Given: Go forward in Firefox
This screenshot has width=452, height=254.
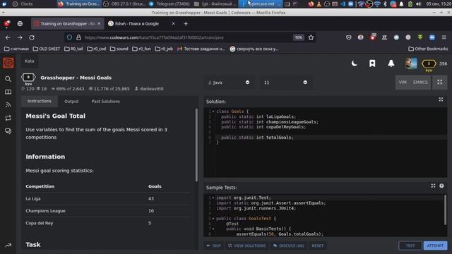Looking at the screenshot, I should tap(20, 37).
